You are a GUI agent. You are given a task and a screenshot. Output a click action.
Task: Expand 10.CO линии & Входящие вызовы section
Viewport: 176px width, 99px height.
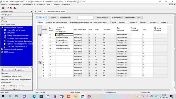pyautogui.click(x=16, y=86)
